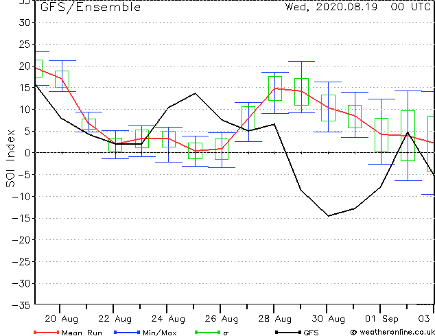The height and width of the screenshot is (336, 435).
Task: Click the y-axis value 20
Action: click(25, 66)
